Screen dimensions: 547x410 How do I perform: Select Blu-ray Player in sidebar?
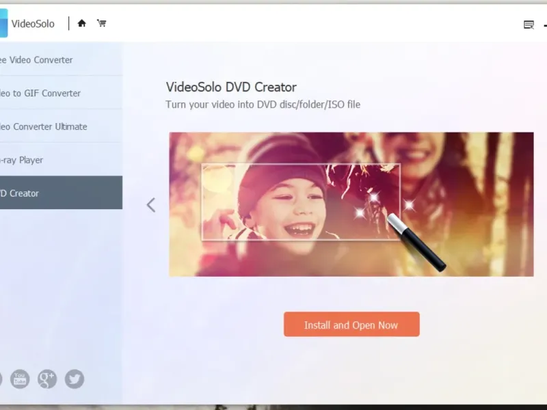pos(61,160)
